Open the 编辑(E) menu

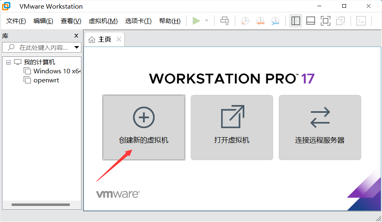pyautogui.click(x=43, y=21)
